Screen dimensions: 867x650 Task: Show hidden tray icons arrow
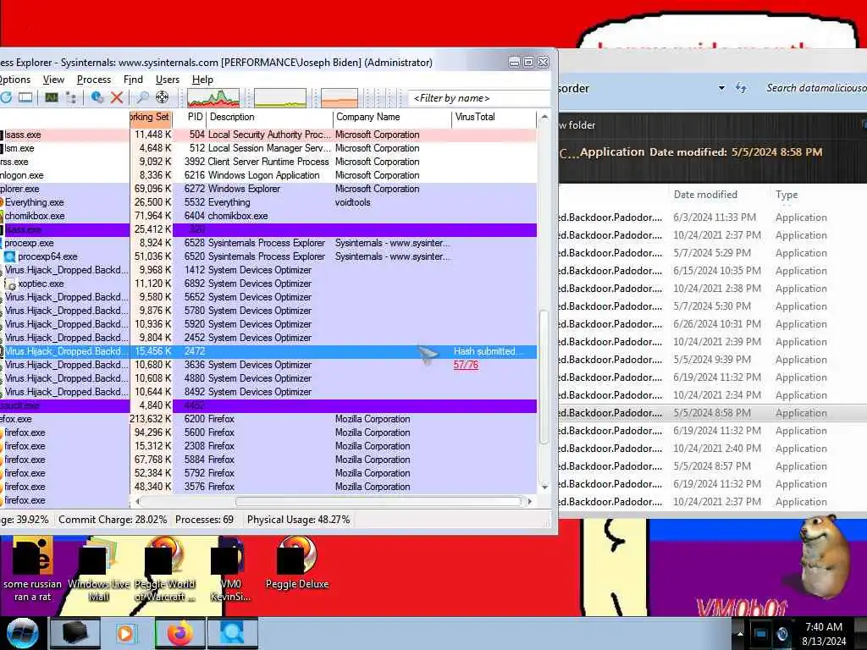740,633
